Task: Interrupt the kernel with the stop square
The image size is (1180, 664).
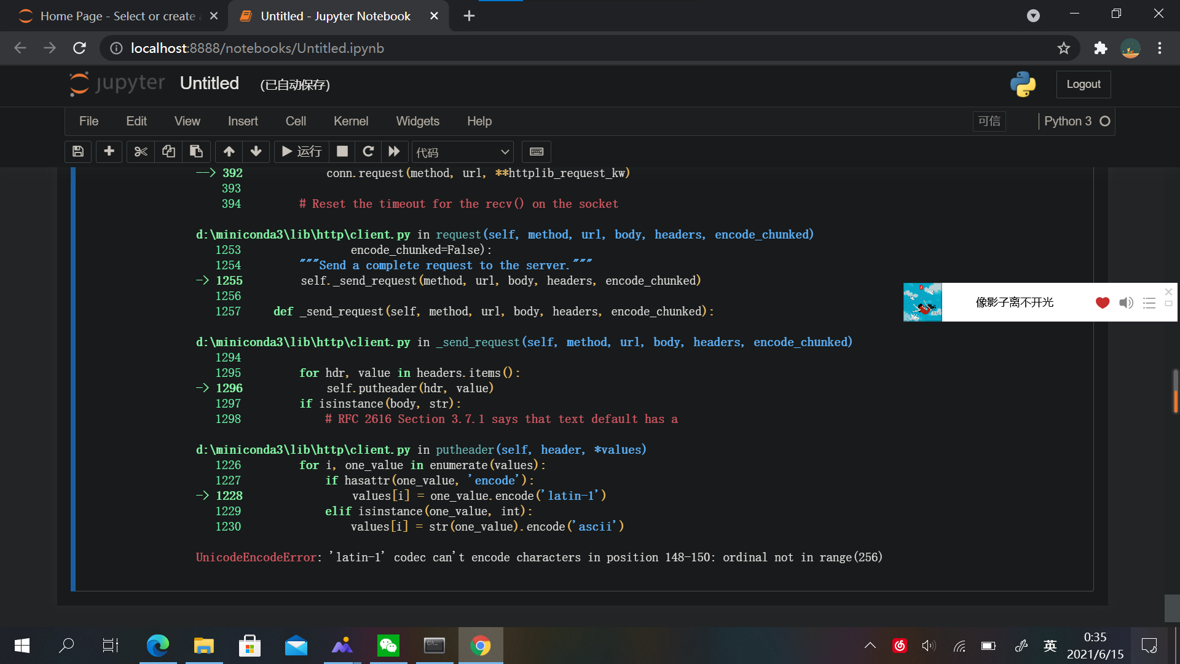Action: pos(342,152)
